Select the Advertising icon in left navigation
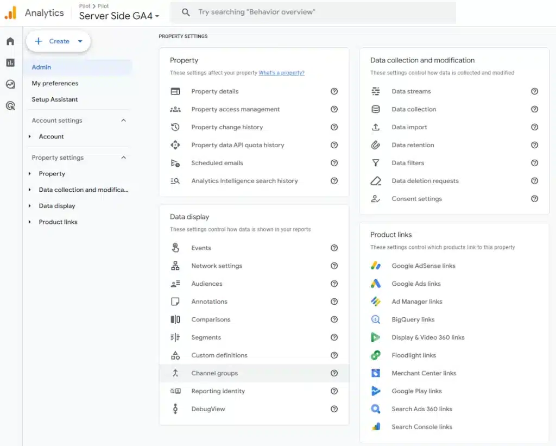This screenshot has width=556, height=446. (10, 106)
